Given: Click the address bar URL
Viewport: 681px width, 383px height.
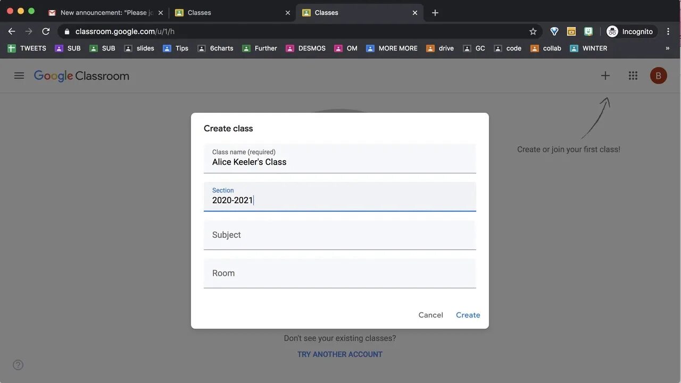Looking at the screenshot, I should 125,31.
